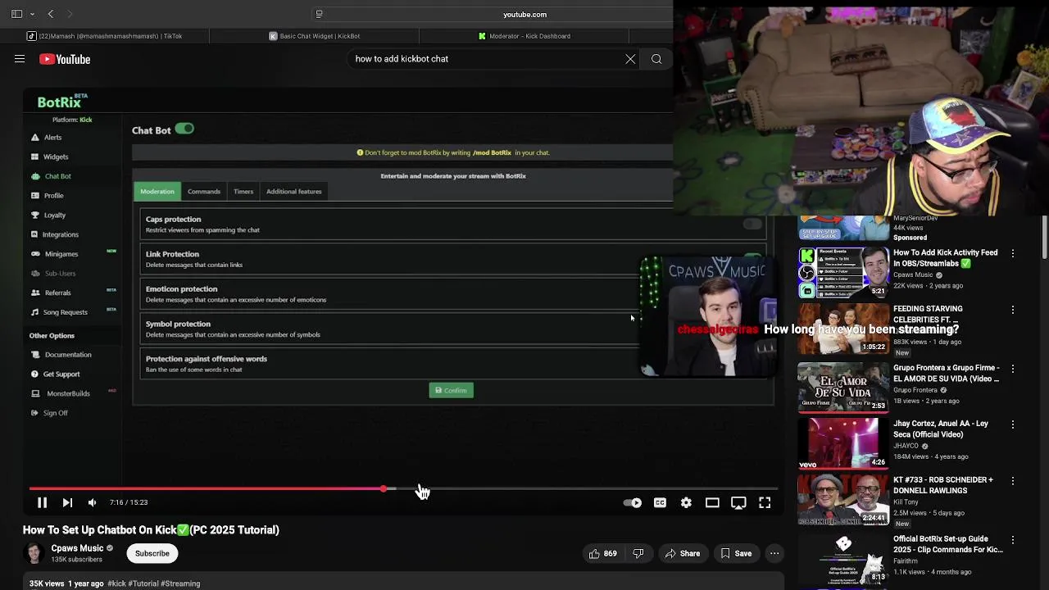Open options for KT #733 Rob Schneider video
Viewport: 1049px width, 590px height.
point(1013,481)
